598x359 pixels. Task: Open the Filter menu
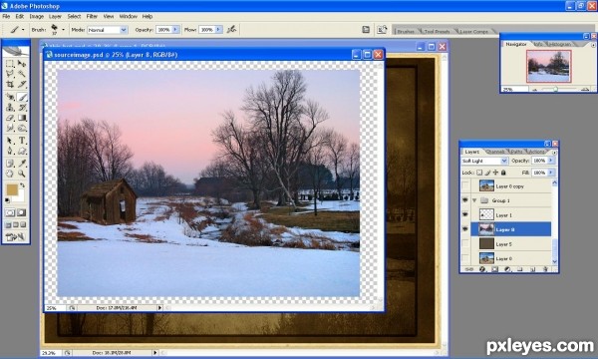click(x=92, y=16)
